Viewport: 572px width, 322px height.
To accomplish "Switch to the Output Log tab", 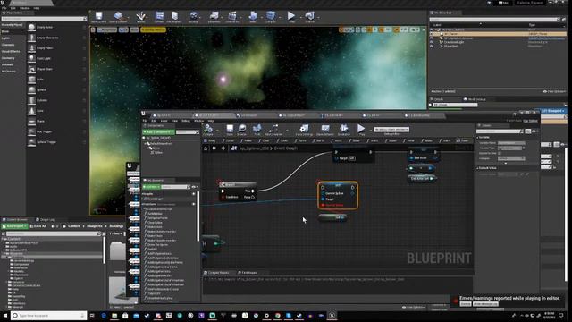I will pos(46,219).
